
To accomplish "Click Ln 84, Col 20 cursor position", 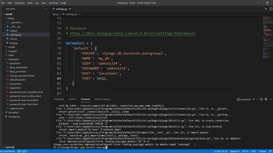I will (x=221, y=151).
